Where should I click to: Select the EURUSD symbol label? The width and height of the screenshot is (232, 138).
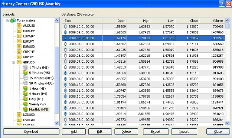pos(29,46)
